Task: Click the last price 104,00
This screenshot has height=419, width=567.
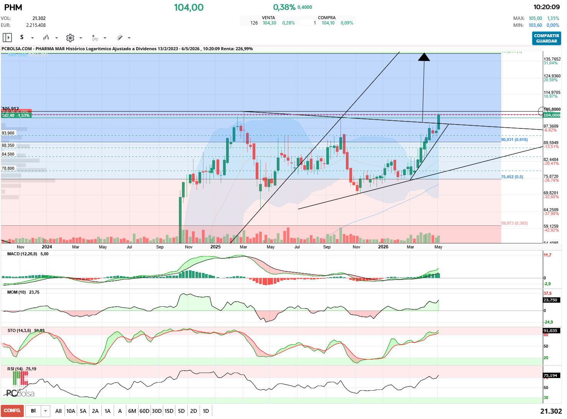Action: click(188, 7)
